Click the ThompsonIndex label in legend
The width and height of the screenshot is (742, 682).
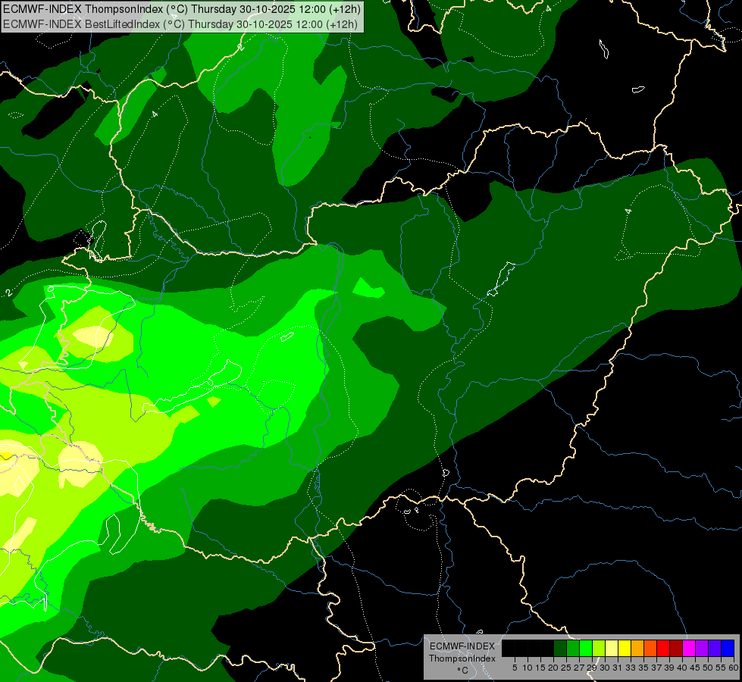pyautogui.click(x=462, y=659)
